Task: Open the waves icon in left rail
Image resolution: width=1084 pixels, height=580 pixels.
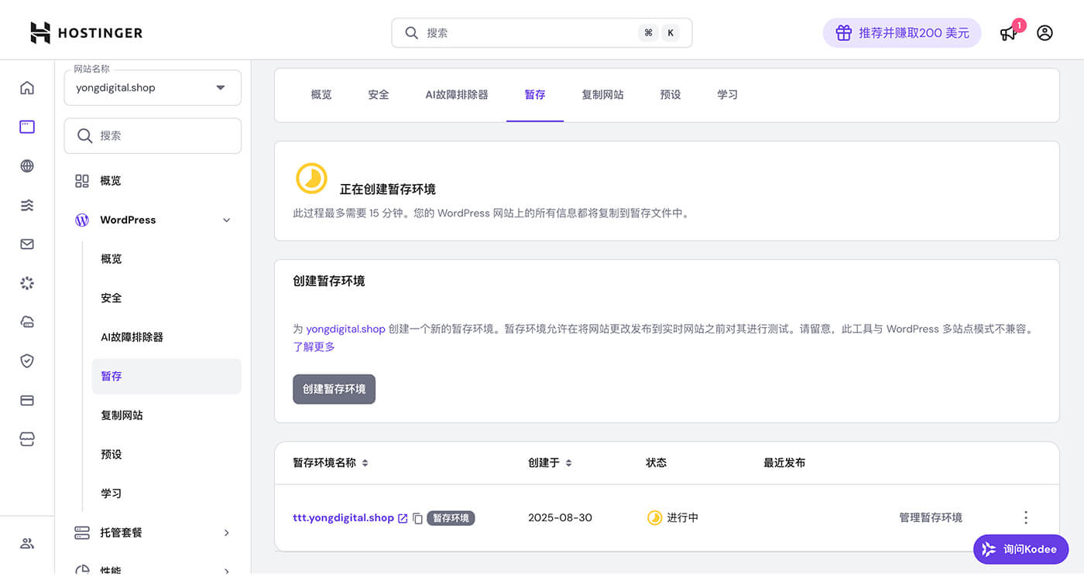Action: (27, 205)
